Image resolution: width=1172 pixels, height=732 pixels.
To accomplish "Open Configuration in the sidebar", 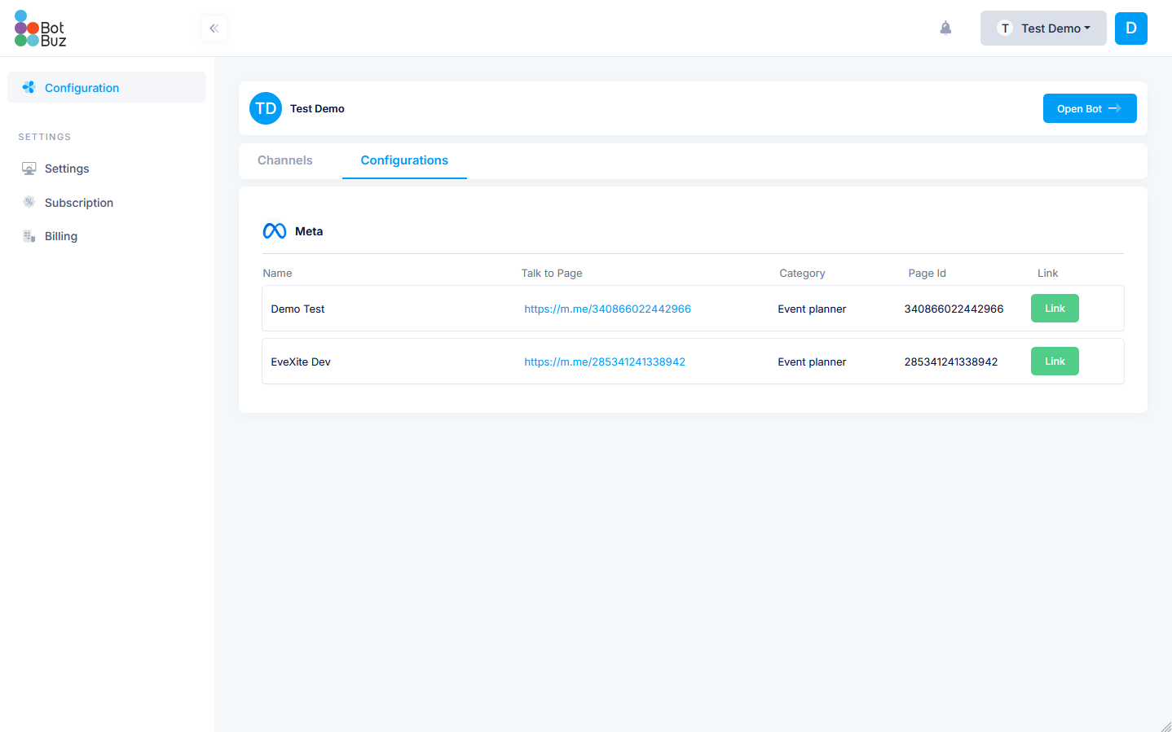I will tap(107, 87).
